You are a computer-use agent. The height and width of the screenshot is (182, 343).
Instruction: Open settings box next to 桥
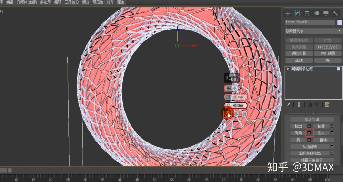pyautogui.click(x=309, y=140)
